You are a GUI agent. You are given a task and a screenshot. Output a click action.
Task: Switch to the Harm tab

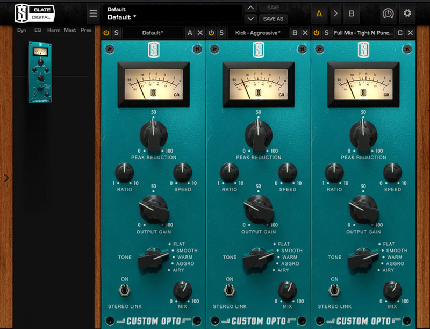[x=54, y=30]
